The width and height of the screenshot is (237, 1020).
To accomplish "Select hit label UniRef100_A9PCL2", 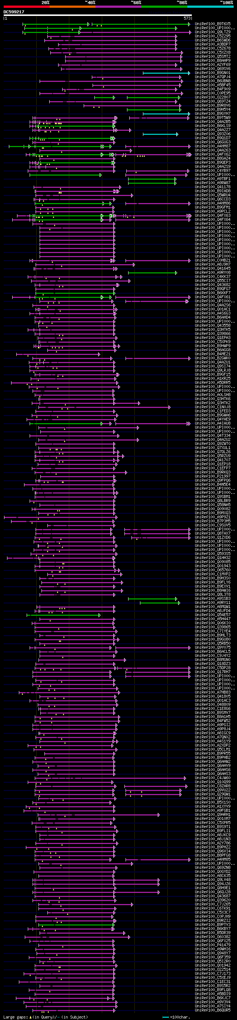I will (x=213, y=212).
